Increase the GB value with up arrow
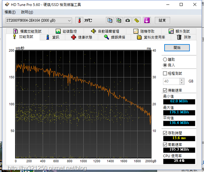204x172 pixels. coord(182,80)
